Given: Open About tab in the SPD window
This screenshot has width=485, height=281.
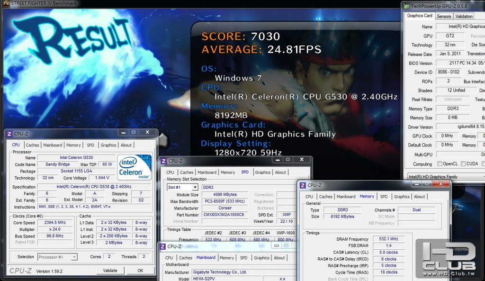Looking at the screenshot, I should click(x=280, y=172).
